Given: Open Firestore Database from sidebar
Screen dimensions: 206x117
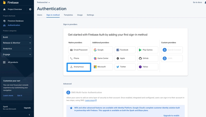Looking at the screenshot, I should pos(16,21).
